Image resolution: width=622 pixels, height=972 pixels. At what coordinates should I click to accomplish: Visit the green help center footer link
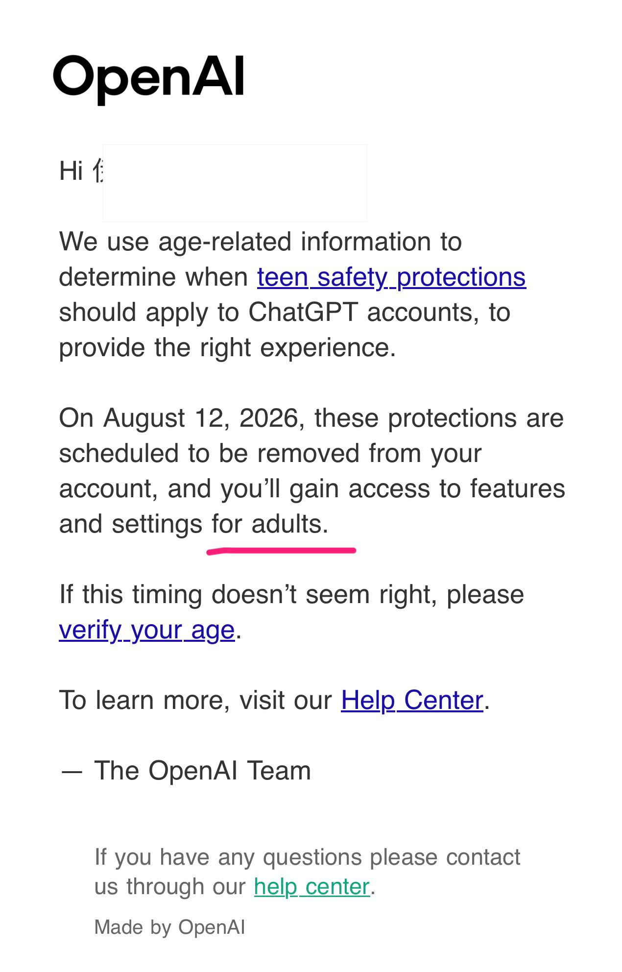[312, 886]
